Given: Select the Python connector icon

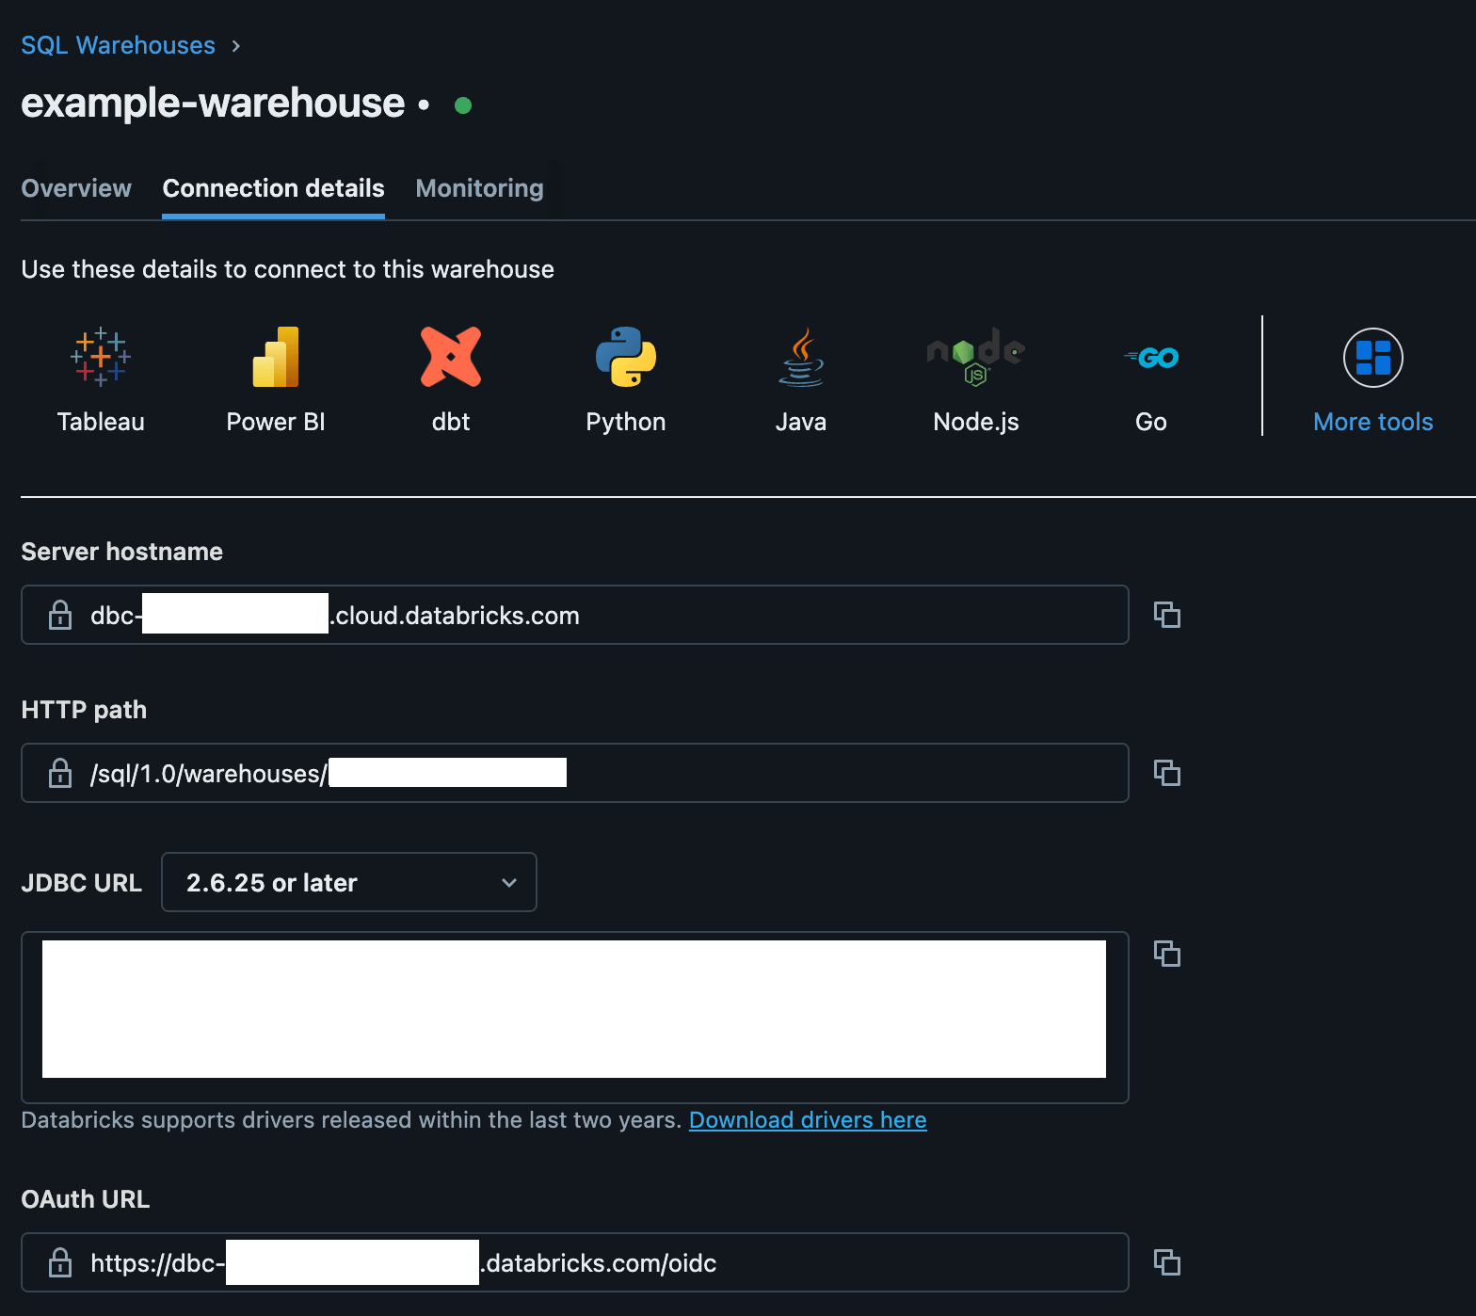Looking at the screenshot, I should pyautogui.click(x=626, y=358).
